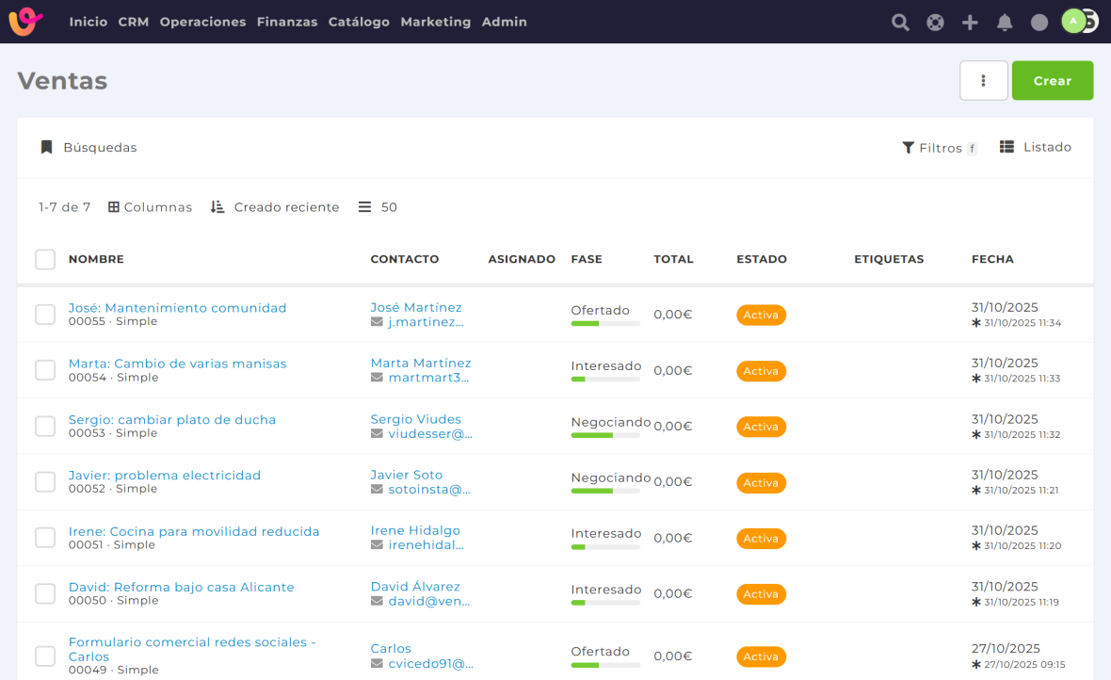The width and height of the screenshot is (1111, 680).
Task: Open the three-dot options menu button
Action: click(x=983, y=81)
